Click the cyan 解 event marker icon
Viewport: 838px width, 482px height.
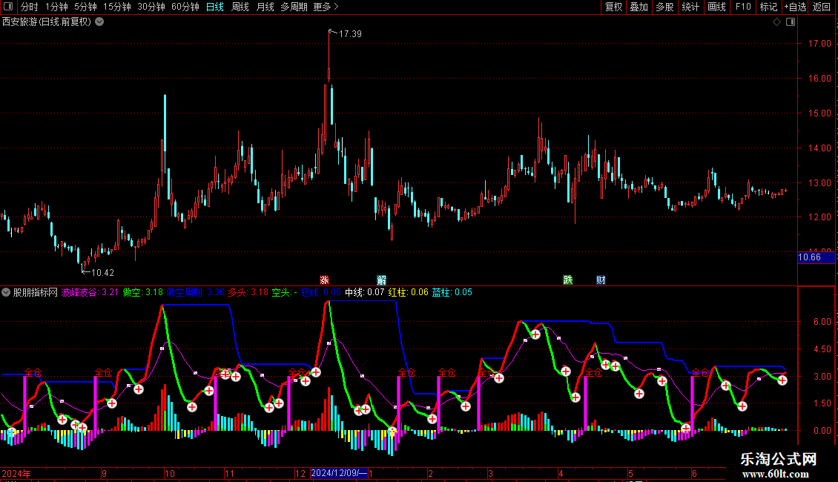pyautogui.click(x=381, y=280)
